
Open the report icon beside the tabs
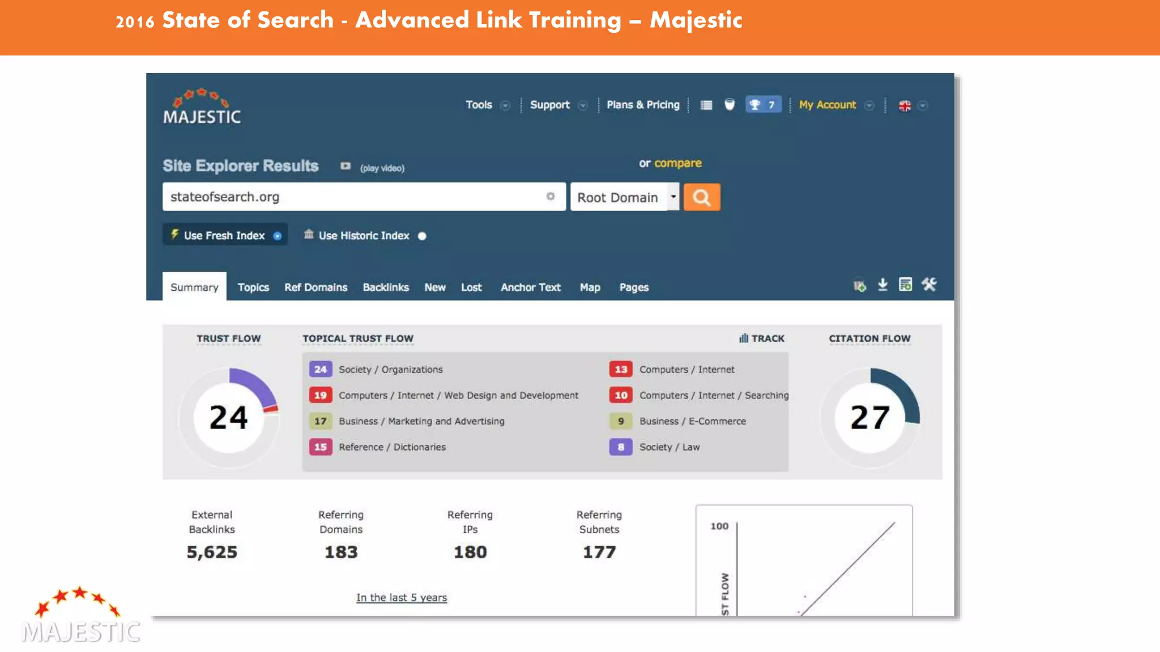[x=905, y=285]
